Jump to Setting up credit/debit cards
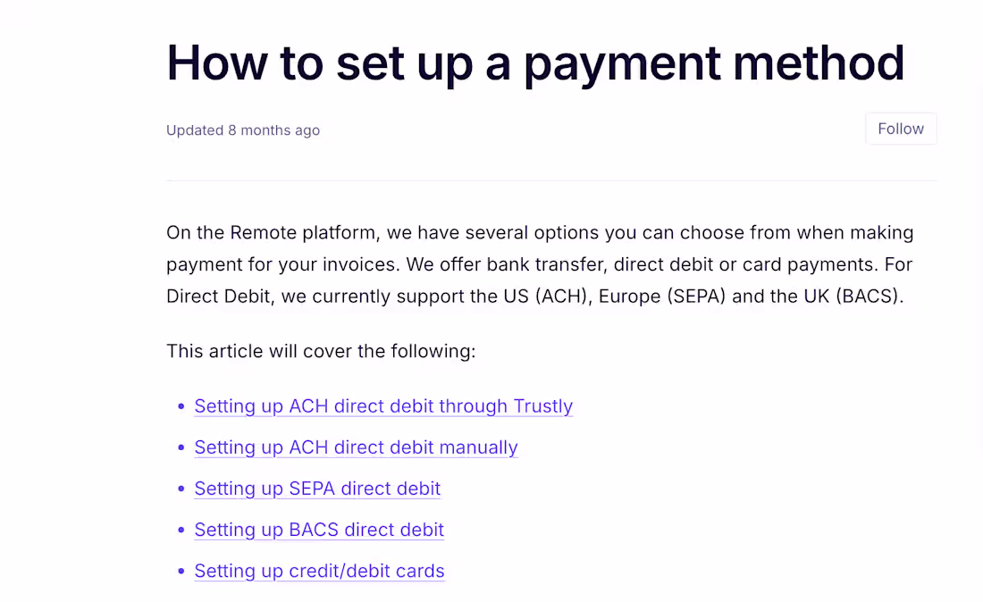983x602 pixels. pyautogui.click(x=319, y=572)
